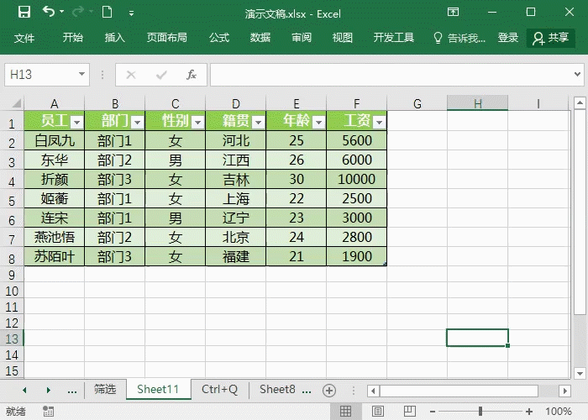The width and height of the screenshot is (588, 420).
Task: Switch to the Ctrl+Q sheet tab
Action: [x=220, y=389]
